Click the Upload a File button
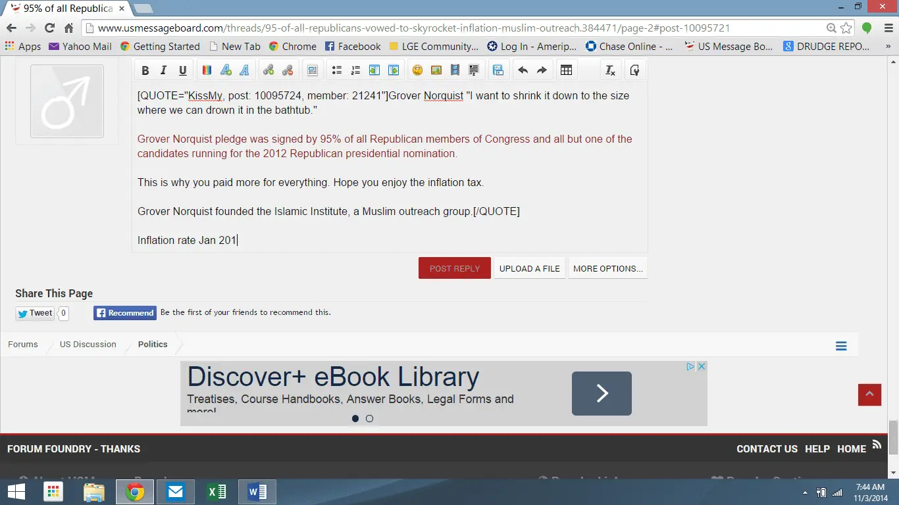899x505 pixels. (529, 268)
